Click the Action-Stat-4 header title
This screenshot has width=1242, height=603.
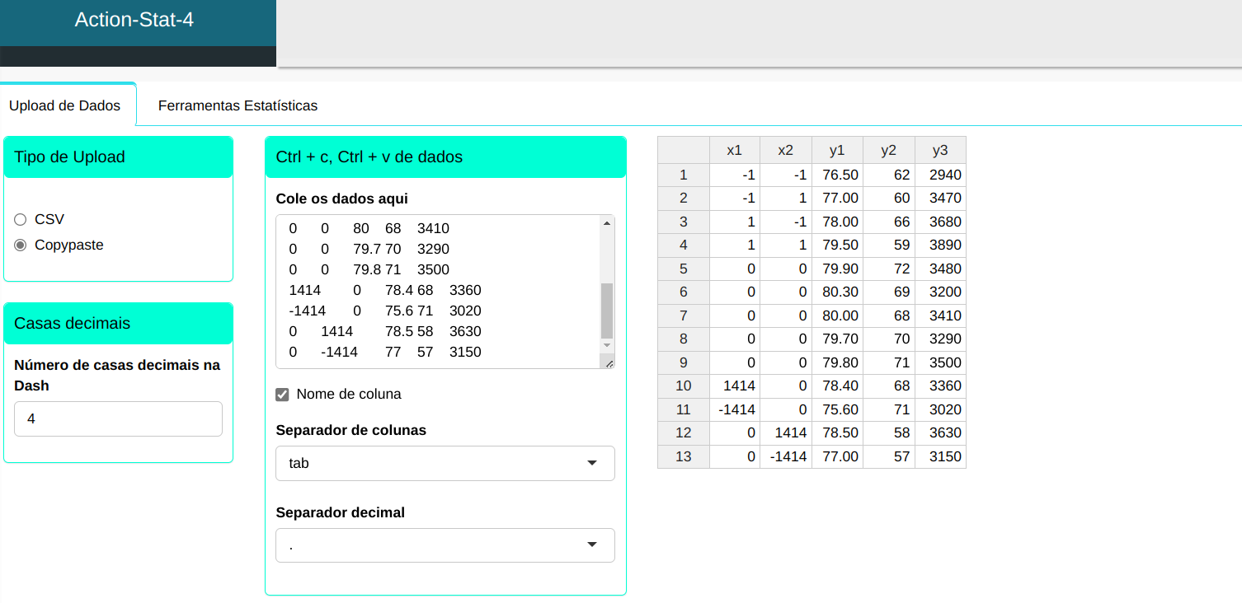(134, 20)
